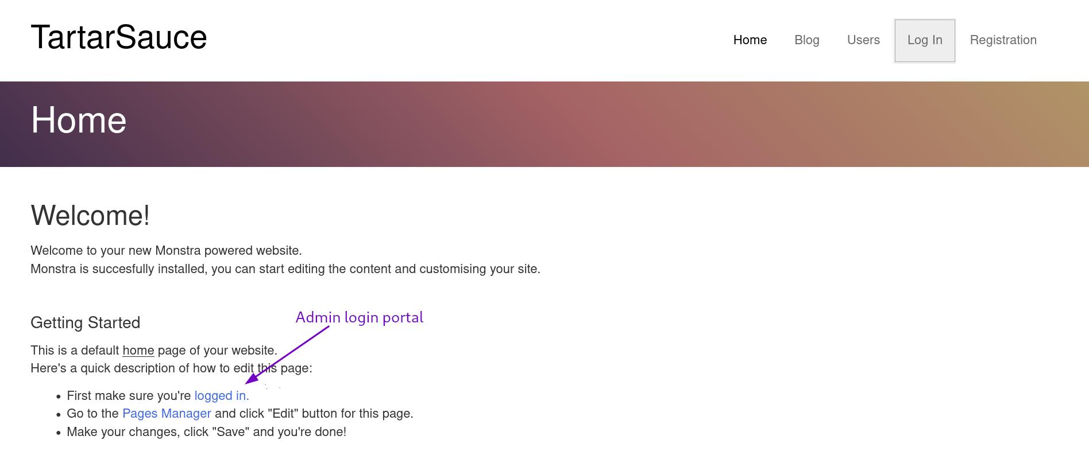Open the Pages Manager link
Viewport: 1089px width, 455px height.
[x=167, y=414]
